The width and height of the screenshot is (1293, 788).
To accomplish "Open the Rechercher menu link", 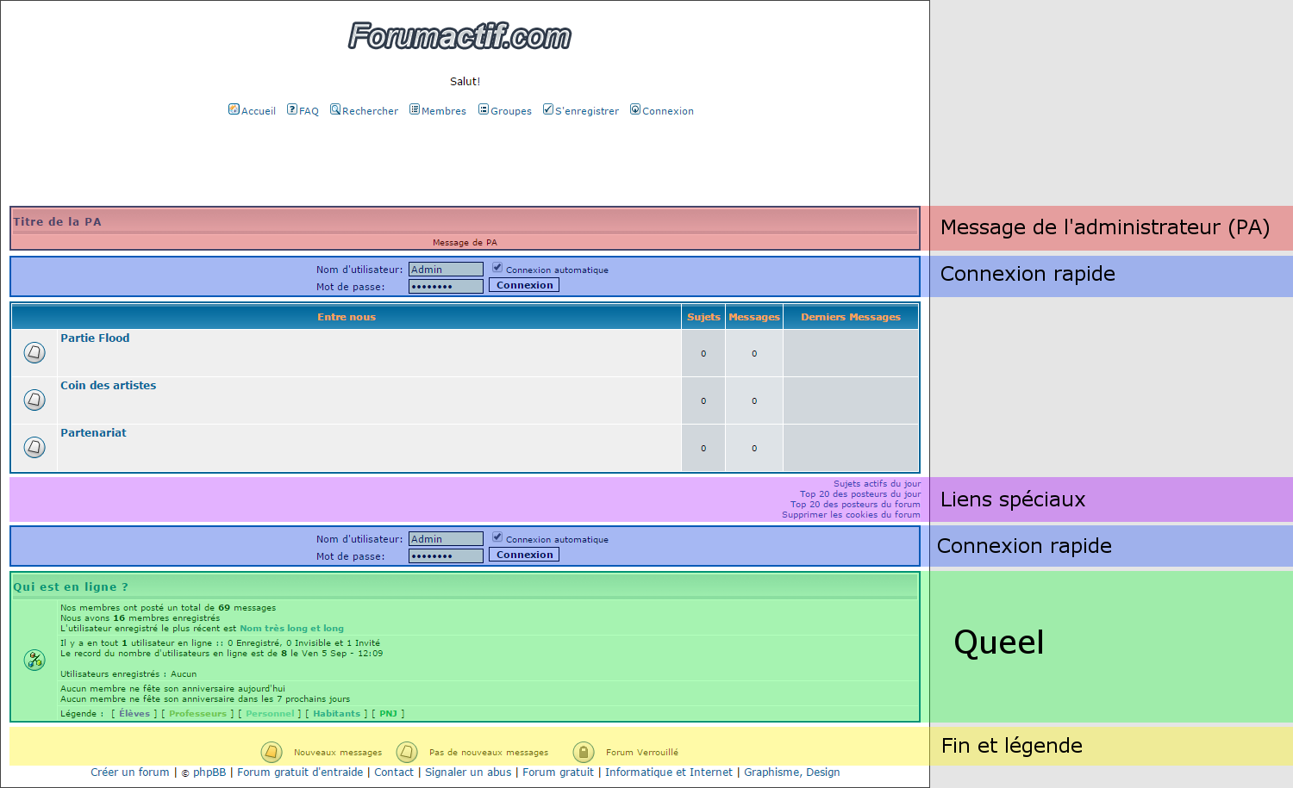I will point(370,111).
